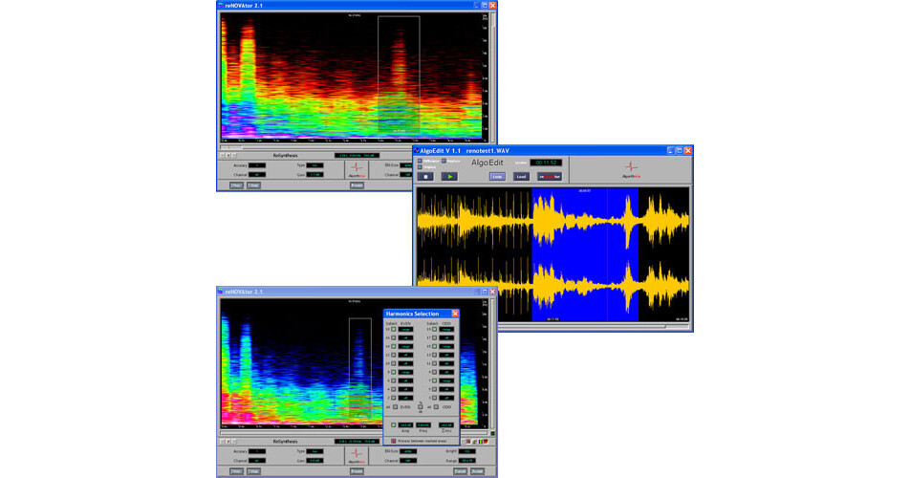This screenshot has height=478, width=910.
Task: Click red record-style button in red-spectrogram reNOVAtor
Action: (x=228, y=156)
